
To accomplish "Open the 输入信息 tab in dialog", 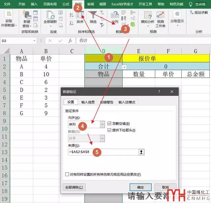I will point(88,102).
